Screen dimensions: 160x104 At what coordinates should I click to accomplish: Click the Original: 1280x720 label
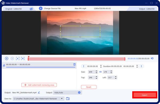click(14, 9)
